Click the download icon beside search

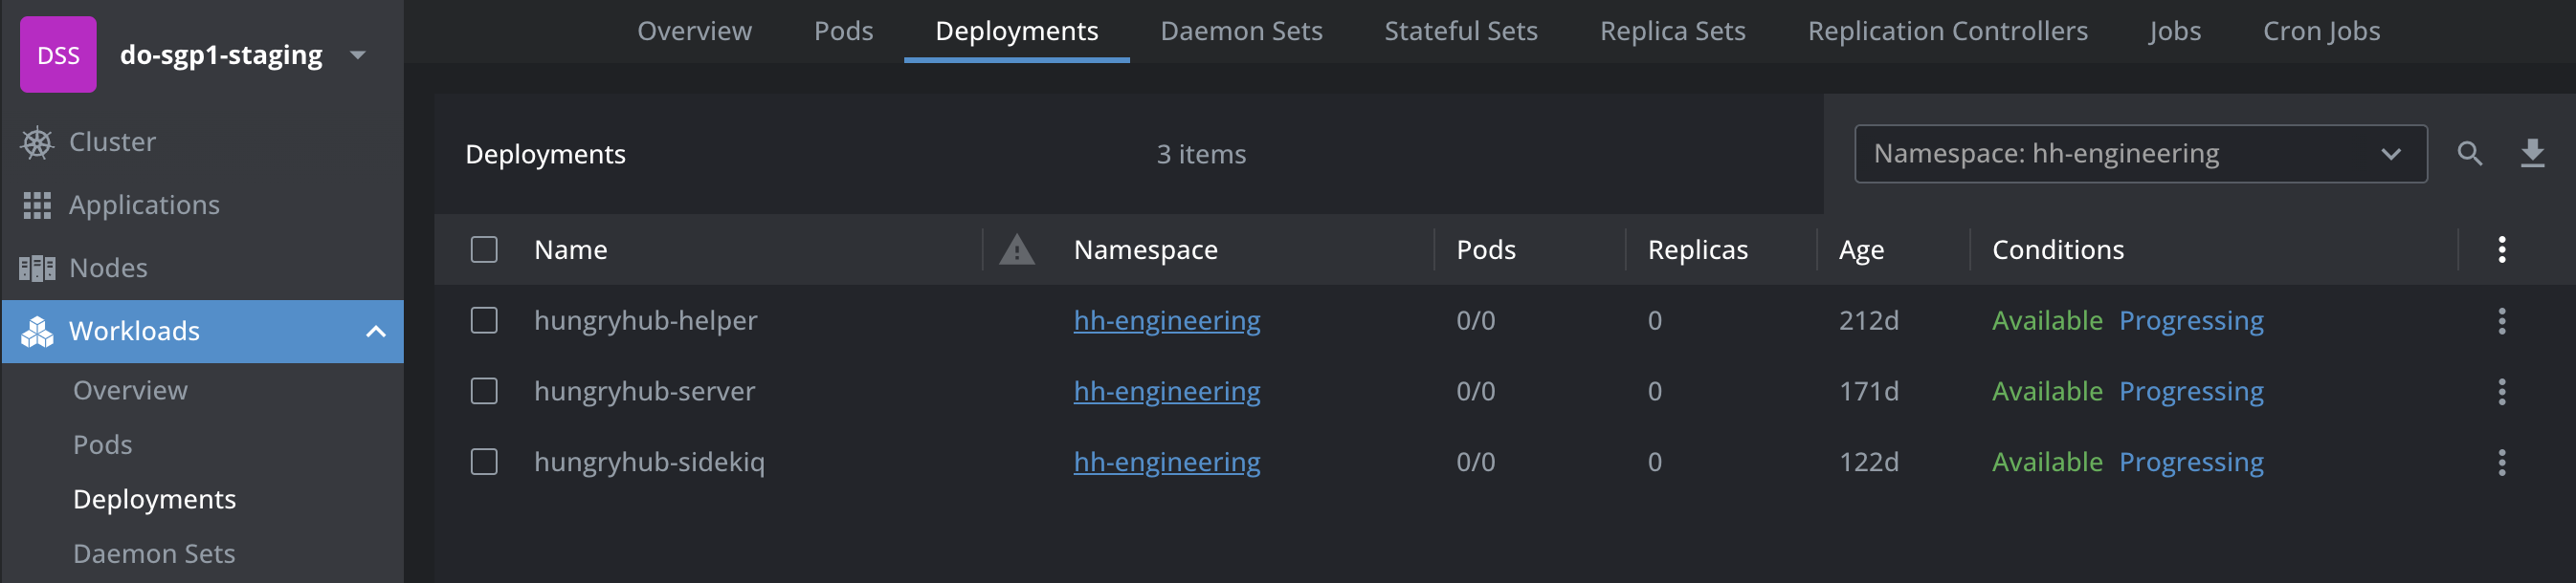pos(2532,154)
